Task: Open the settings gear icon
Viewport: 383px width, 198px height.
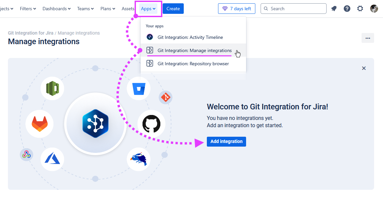Action: click(x=360, y=9)
